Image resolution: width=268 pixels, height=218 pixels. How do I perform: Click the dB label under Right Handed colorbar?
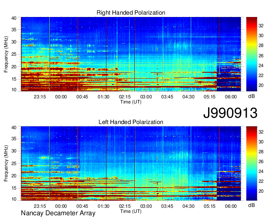(x=251, y=96)
